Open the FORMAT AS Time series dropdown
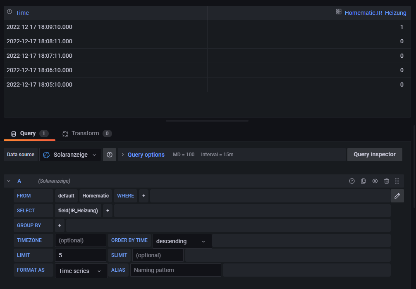Screen dimensions: 416x289 (81, 271)
